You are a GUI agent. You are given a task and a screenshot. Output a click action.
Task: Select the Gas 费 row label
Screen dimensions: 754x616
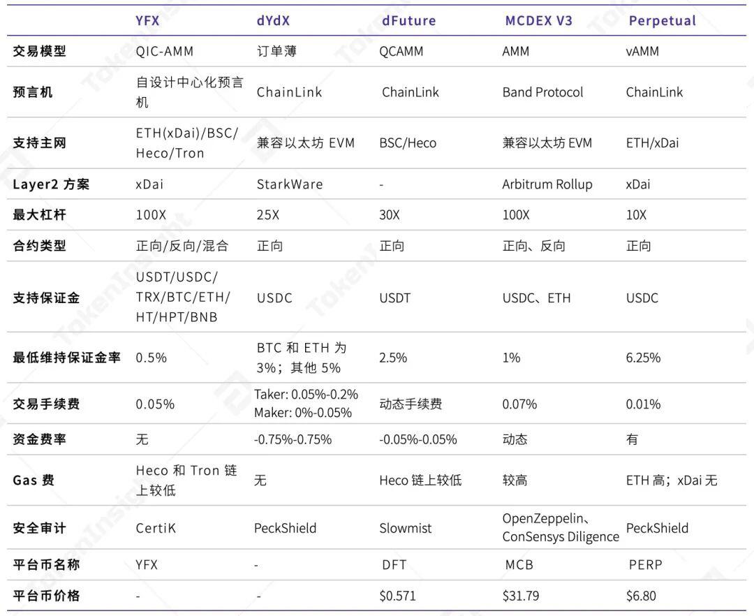[x=34, y=480]
